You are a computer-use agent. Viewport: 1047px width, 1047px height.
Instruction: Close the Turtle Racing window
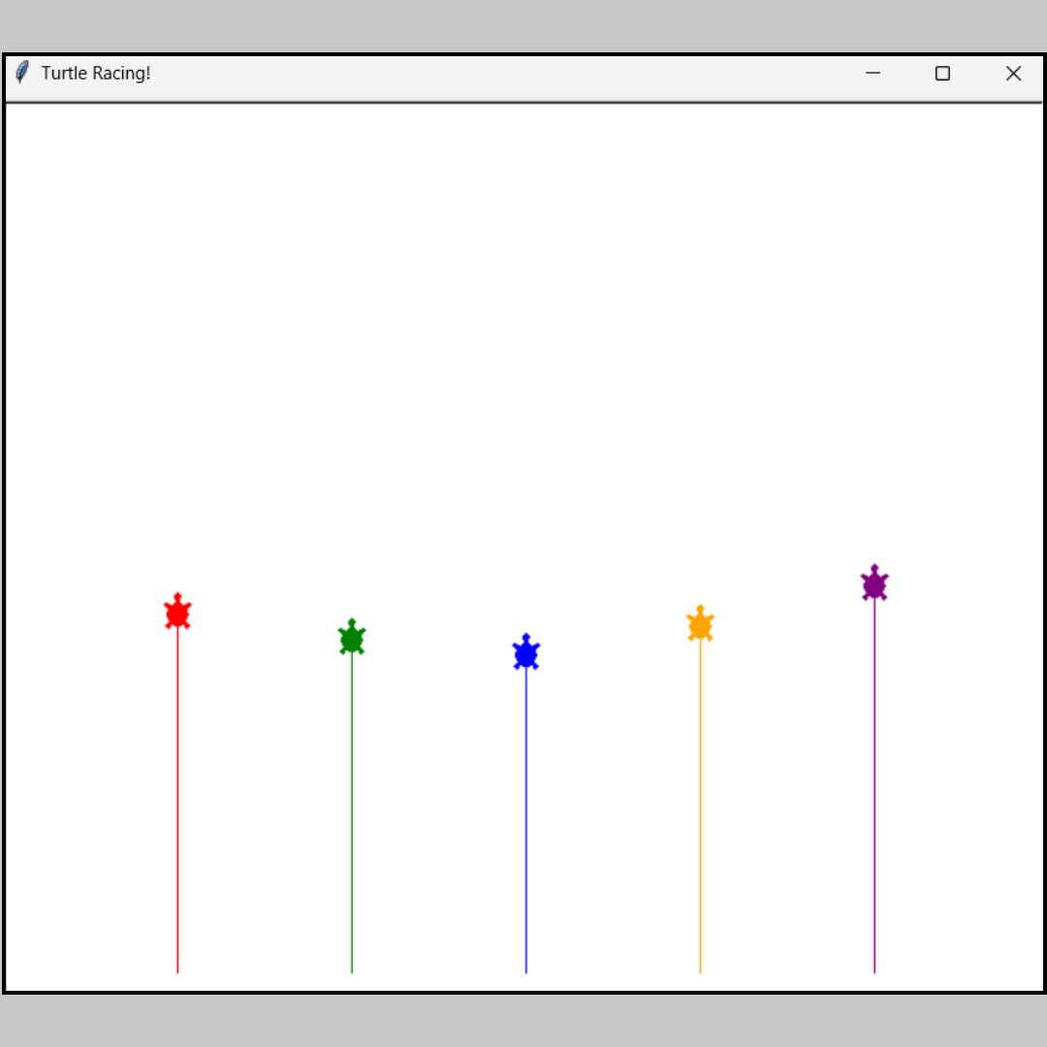coord(1013,74)
